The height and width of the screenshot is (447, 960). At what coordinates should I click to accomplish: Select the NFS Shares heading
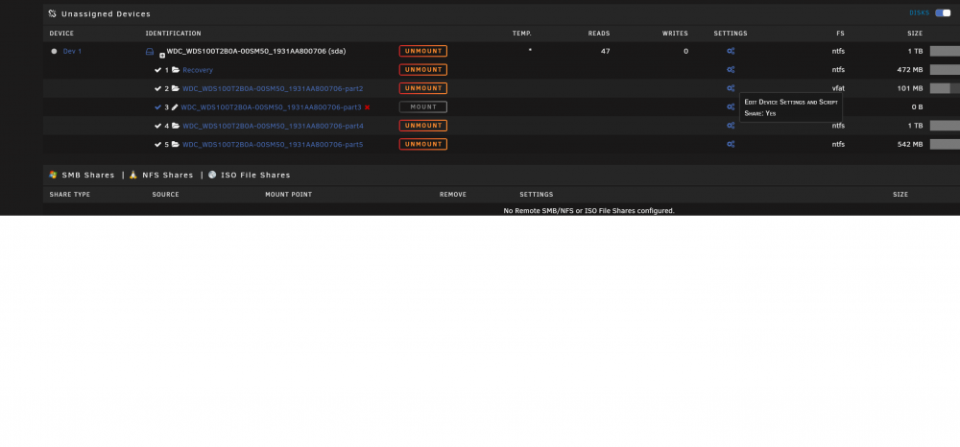(x=168, y=175)
